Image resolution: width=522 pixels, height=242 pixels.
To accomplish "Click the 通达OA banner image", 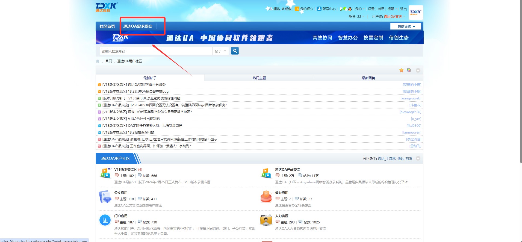I will click(259, 38).
